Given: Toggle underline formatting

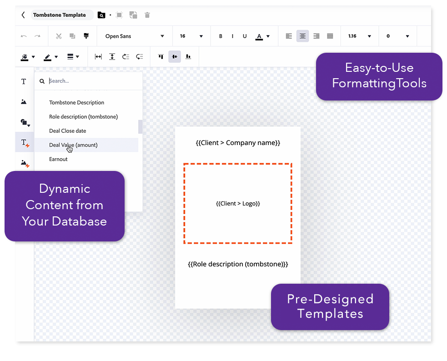Looking at the screenshot, I should click(x=245, y=36).
